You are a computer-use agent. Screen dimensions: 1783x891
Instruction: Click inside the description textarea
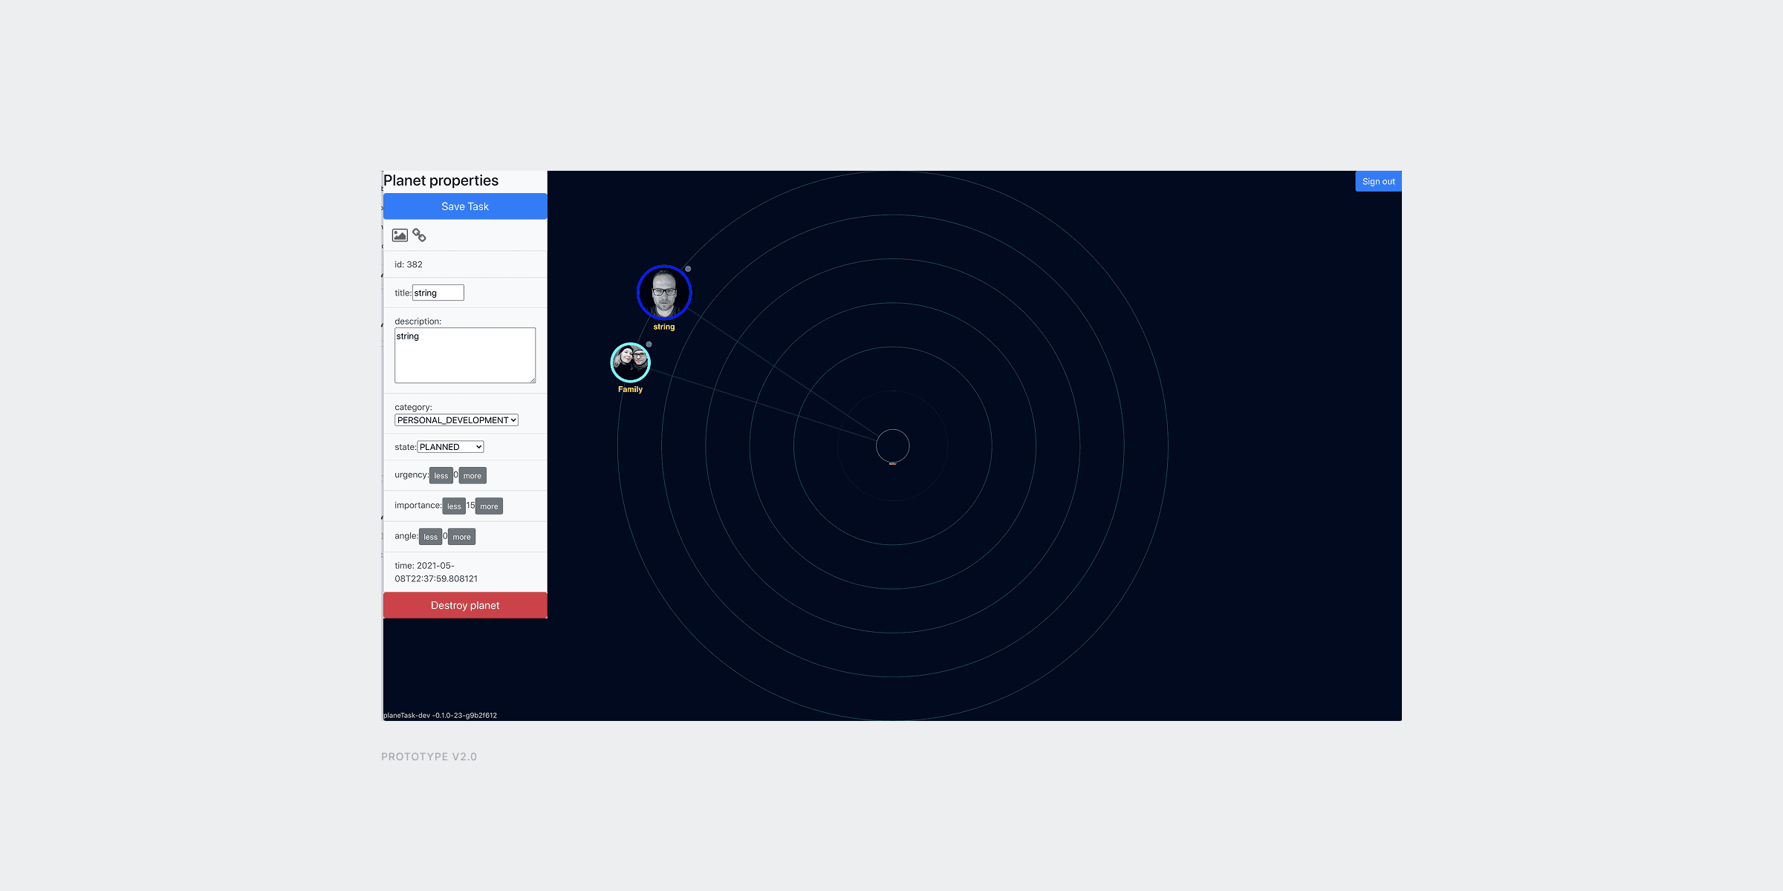tap(465, 356)
